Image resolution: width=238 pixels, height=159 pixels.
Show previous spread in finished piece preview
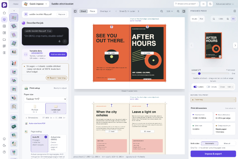click(x=192, y=45)
